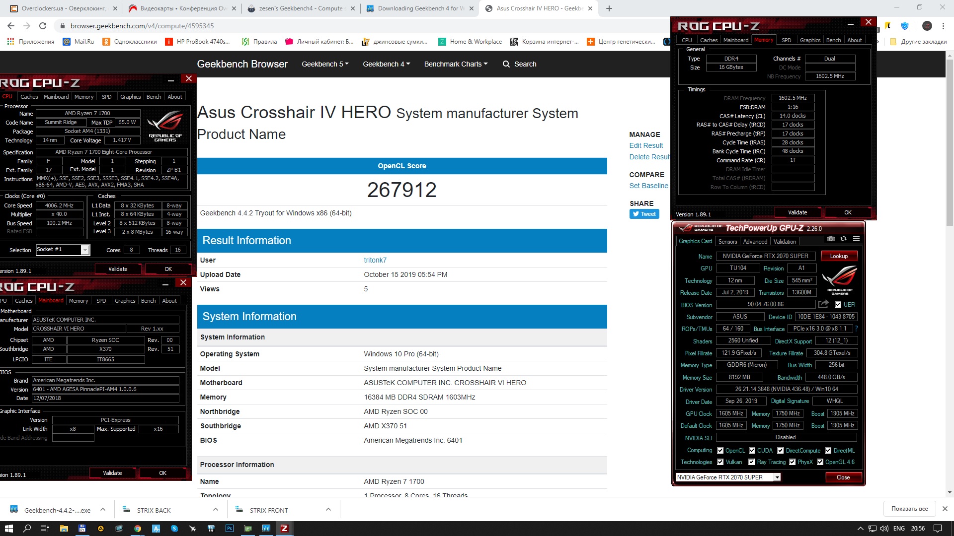954x536 pixels.
Task: Expand STRIX FRONT download options chevron
Action: pyautogui.click(x=328, y=509)
